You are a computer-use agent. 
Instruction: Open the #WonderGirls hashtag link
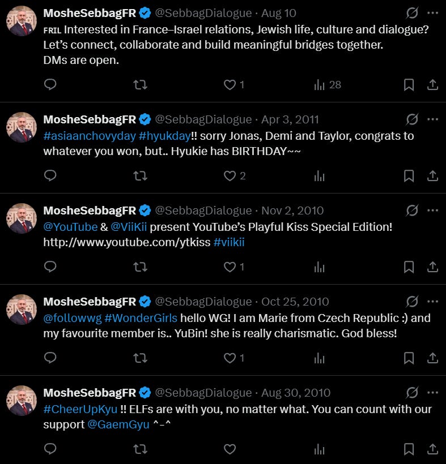click(x=141, y=318)
